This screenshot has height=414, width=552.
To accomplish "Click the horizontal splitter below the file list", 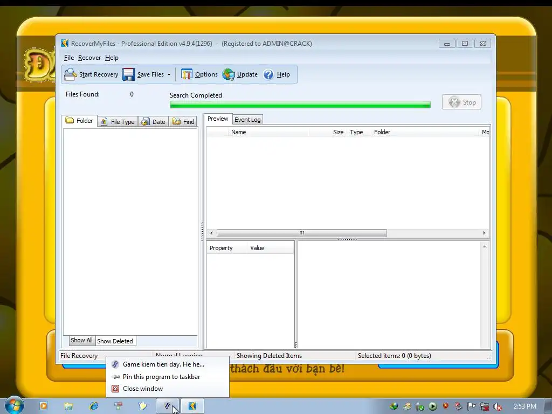I will [348, 239].
